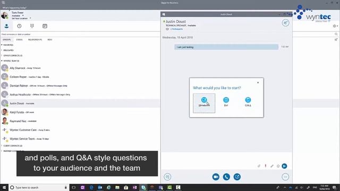The height and width of the screenshot is (191, 340).
Task: Open the 2 Participants link
Action: pos(176,29)
